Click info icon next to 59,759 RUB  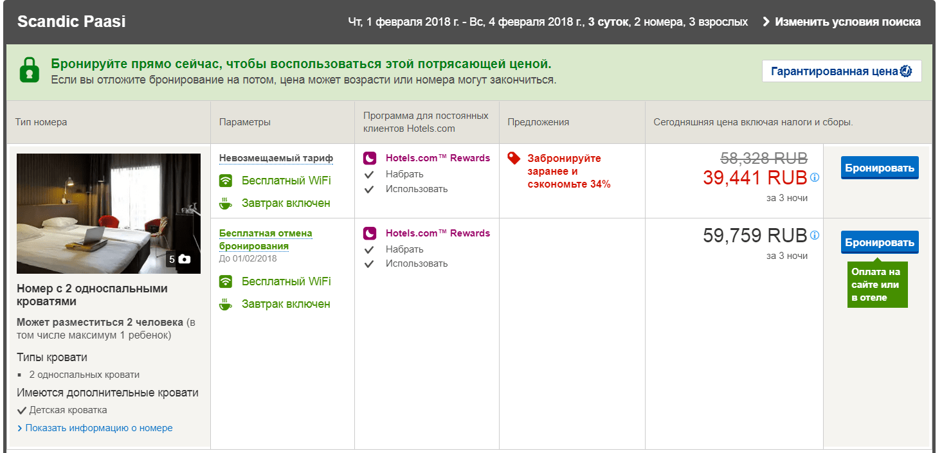point(815,235)
